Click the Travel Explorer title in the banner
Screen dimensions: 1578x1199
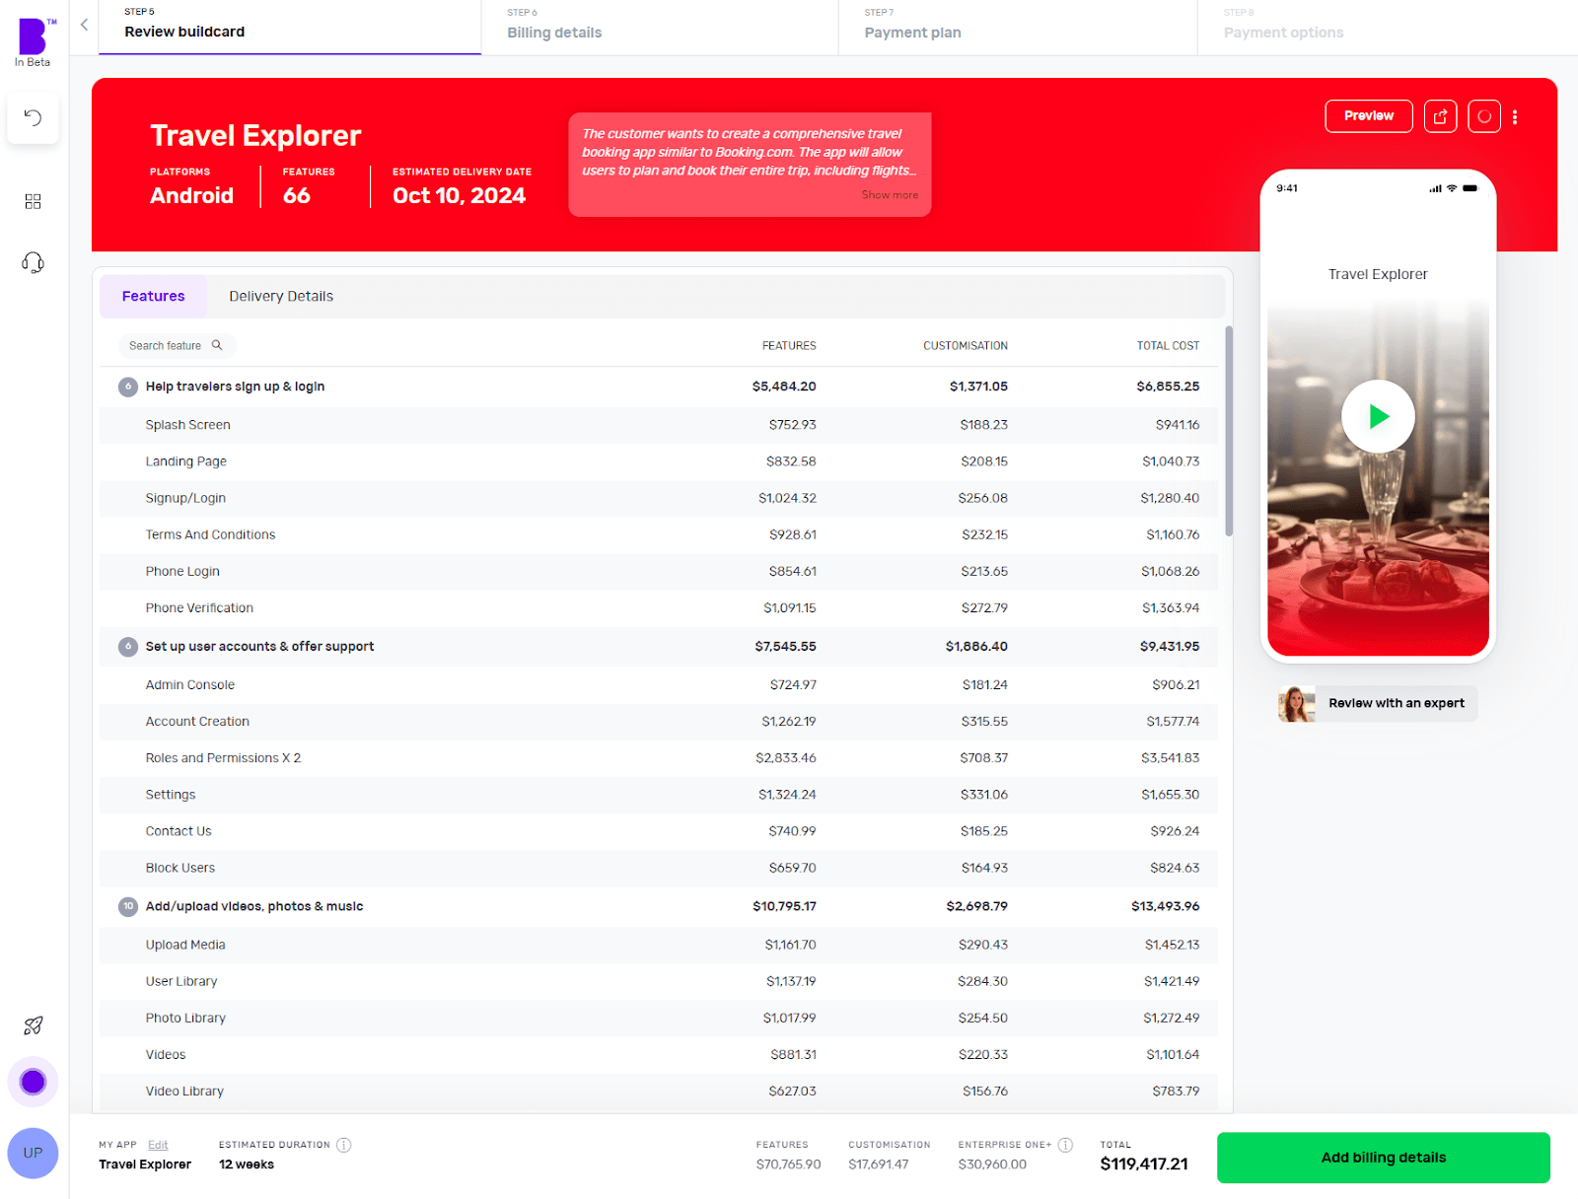(x=255, y=135)
